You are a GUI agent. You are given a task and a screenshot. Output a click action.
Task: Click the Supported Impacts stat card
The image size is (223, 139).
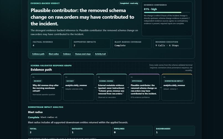(91, 44)
